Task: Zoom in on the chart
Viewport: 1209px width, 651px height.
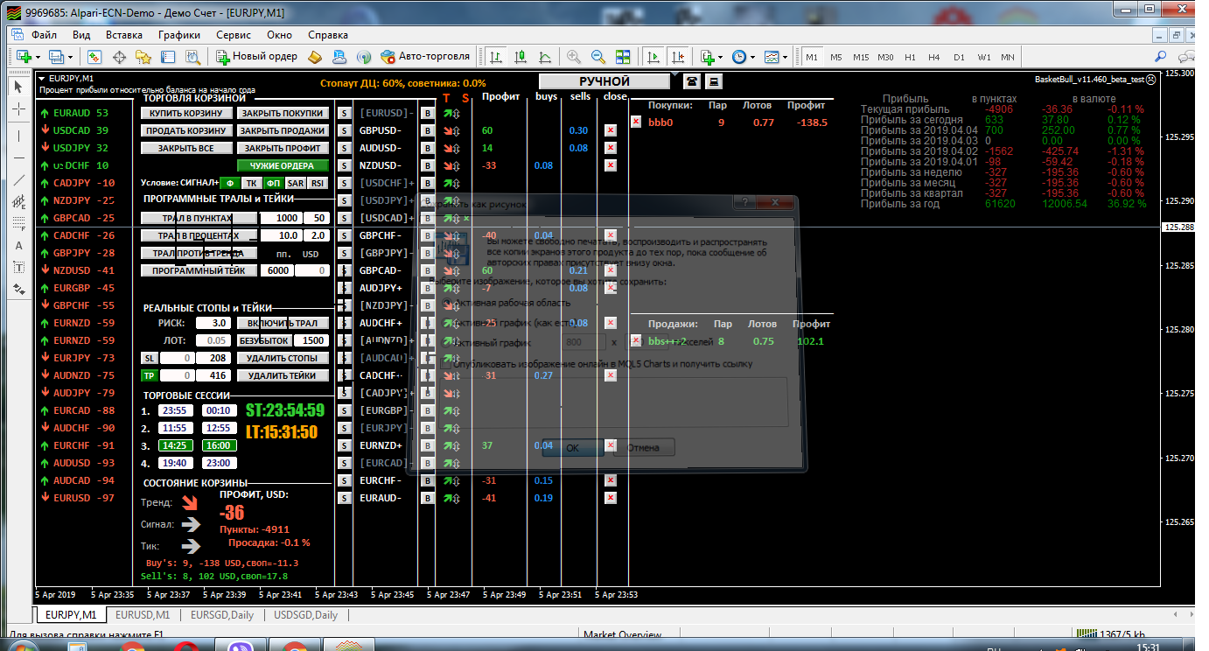Action: (x=574, y=56)
